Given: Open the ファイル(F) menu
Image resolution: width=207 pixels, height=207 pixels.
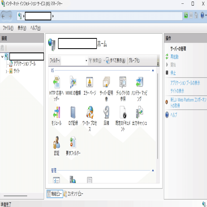Looking at the screenshot, I should pos(8,28).
